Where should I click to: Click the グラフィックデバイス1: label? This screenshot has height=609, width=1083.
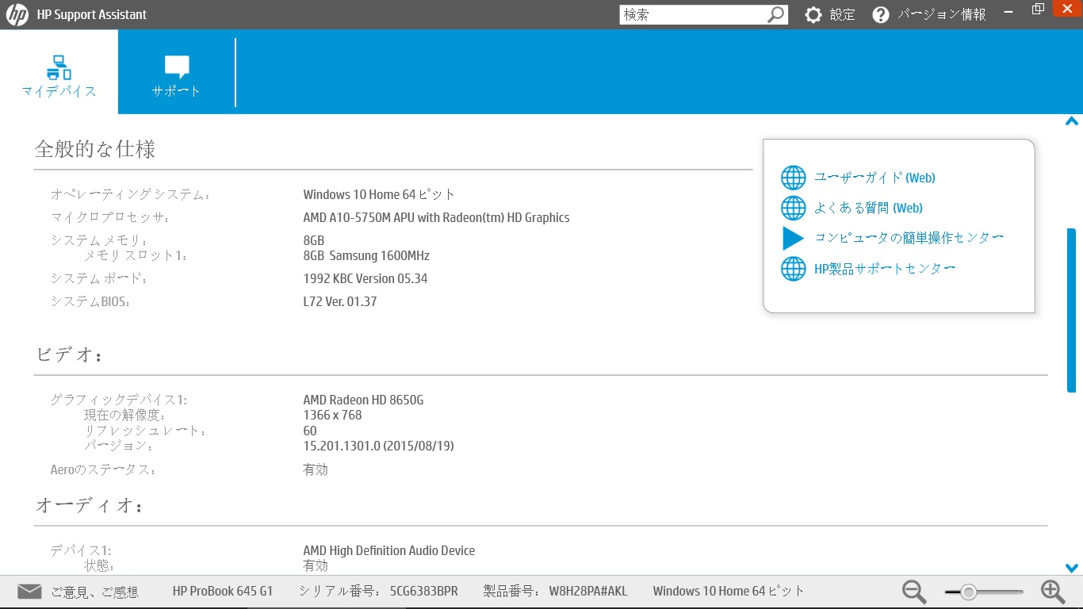[119, 400]
